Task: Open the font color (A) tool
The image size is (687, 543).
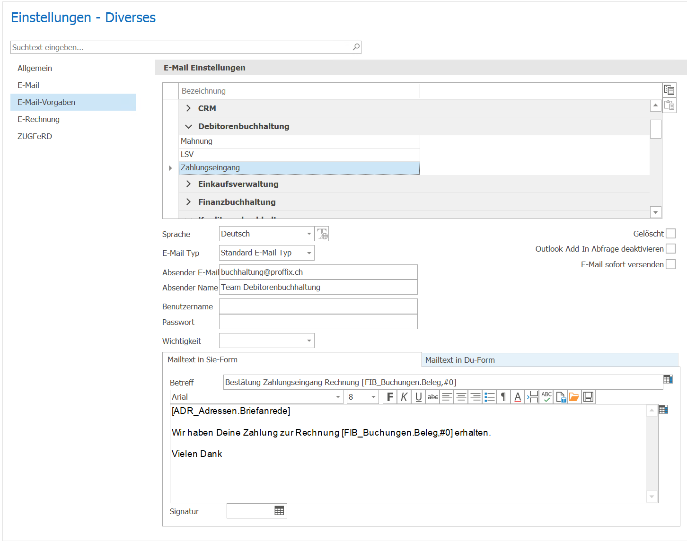Action: [x=518, y=397]
